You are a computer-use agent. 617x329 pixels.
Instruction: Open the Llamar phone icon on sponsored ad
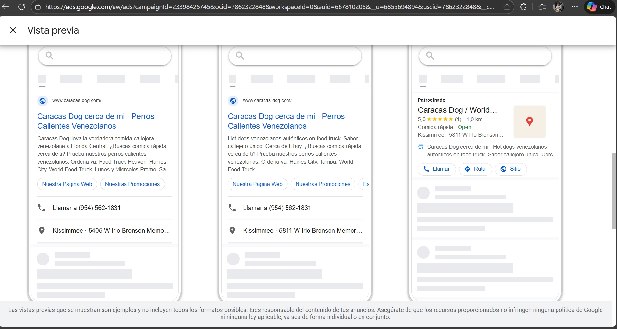(x=427, y=169)
